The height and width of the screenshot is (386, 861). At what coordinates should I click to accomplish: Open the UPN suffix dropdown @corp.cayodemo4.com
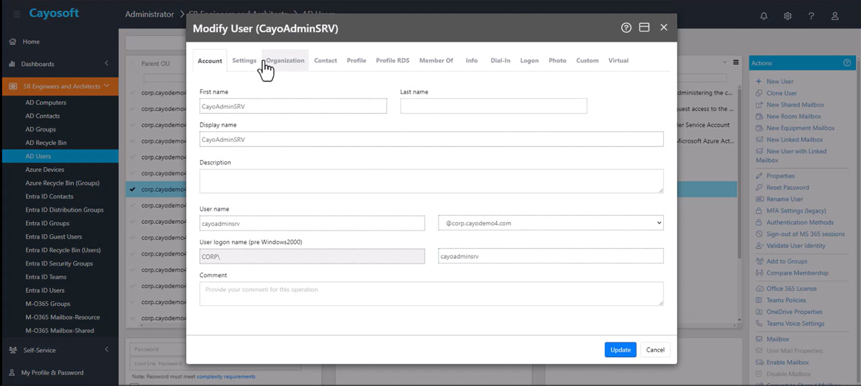point(550,223)
